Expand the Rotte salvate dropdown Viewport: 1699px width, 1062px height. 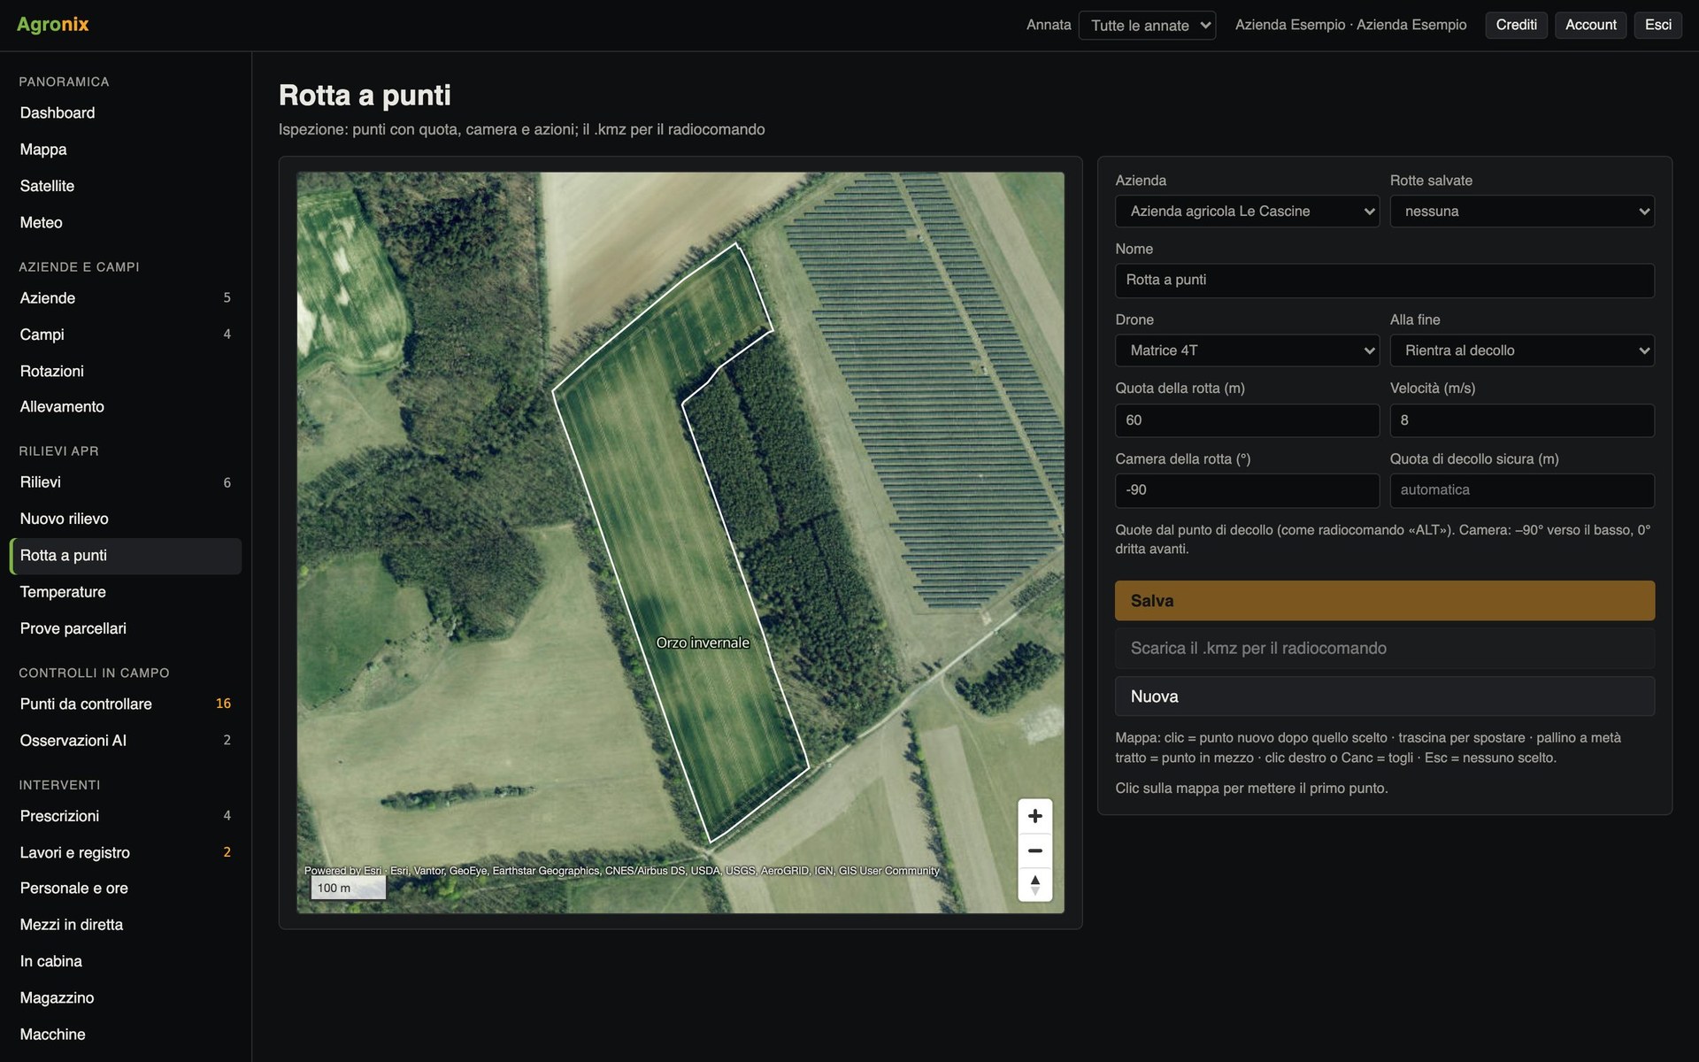(x=1522, y=212)
